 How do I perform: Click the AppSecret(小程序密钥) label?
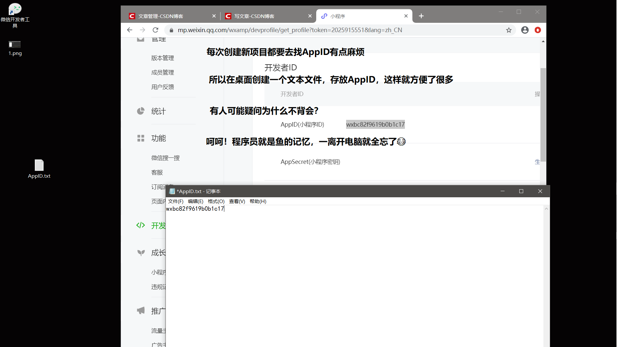pos(310,162)
